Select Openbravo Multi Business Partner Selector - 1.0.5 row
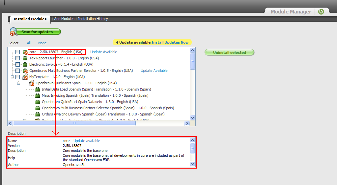Screen dimensions: 337x185 tap(81, 71)
